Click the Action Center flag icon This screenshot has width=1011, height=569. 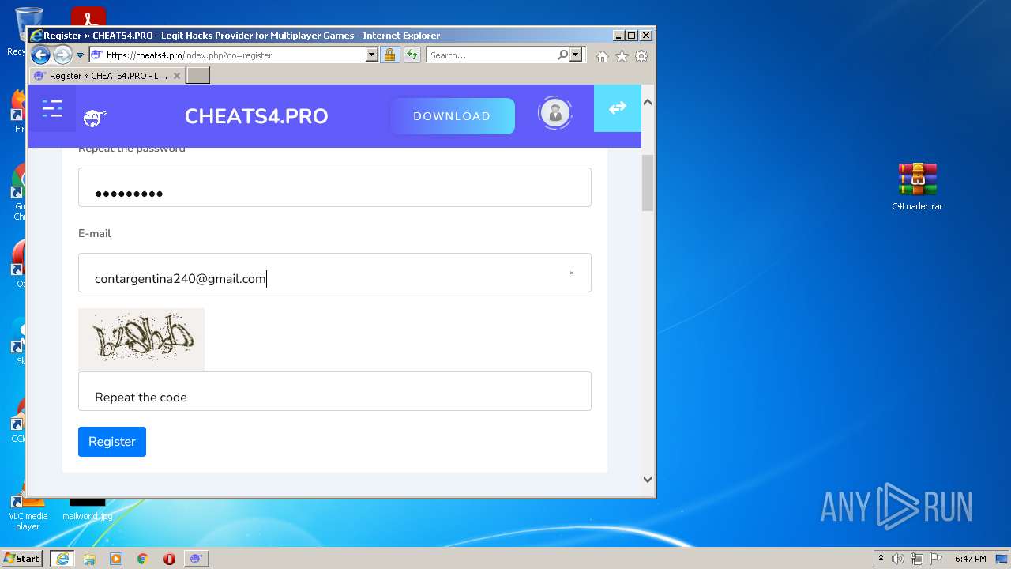936,559
